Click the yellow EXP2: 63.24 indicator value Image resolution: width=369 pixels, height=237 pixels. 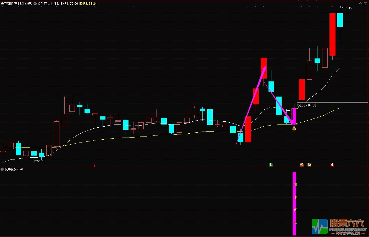coord(88,4)
